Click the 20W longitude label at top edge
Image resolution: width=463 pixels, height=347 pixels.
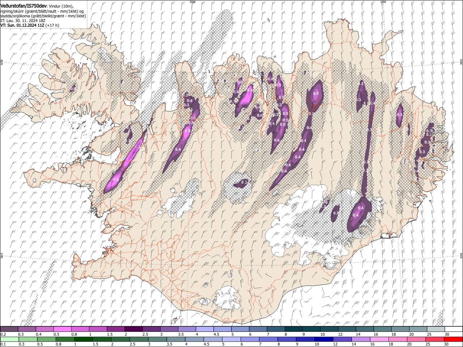coord(192,2)
